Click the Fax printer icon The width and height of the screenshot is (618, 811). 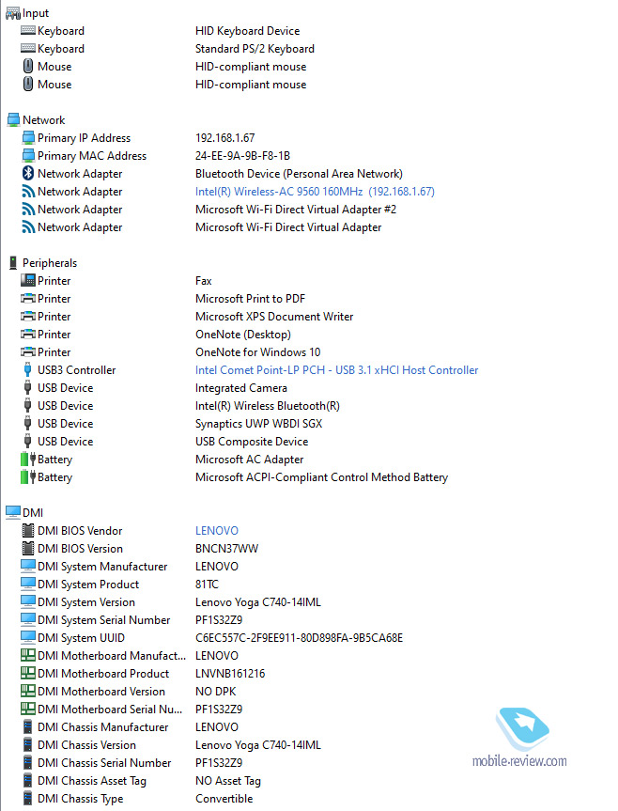pos(28,280)
